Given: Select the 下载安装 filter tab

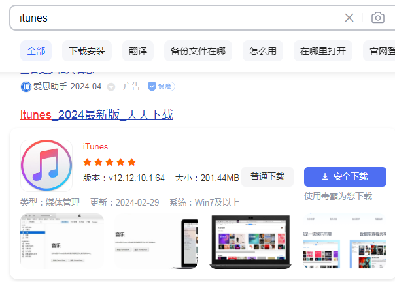Looking at the screenshot, I should pos(87,51).
